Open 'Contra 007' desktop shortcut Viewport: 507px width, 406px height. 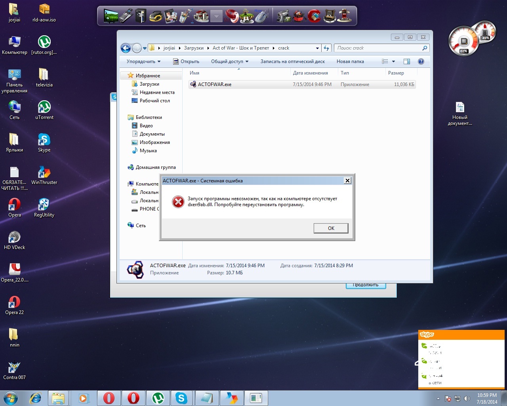(15, 370)
